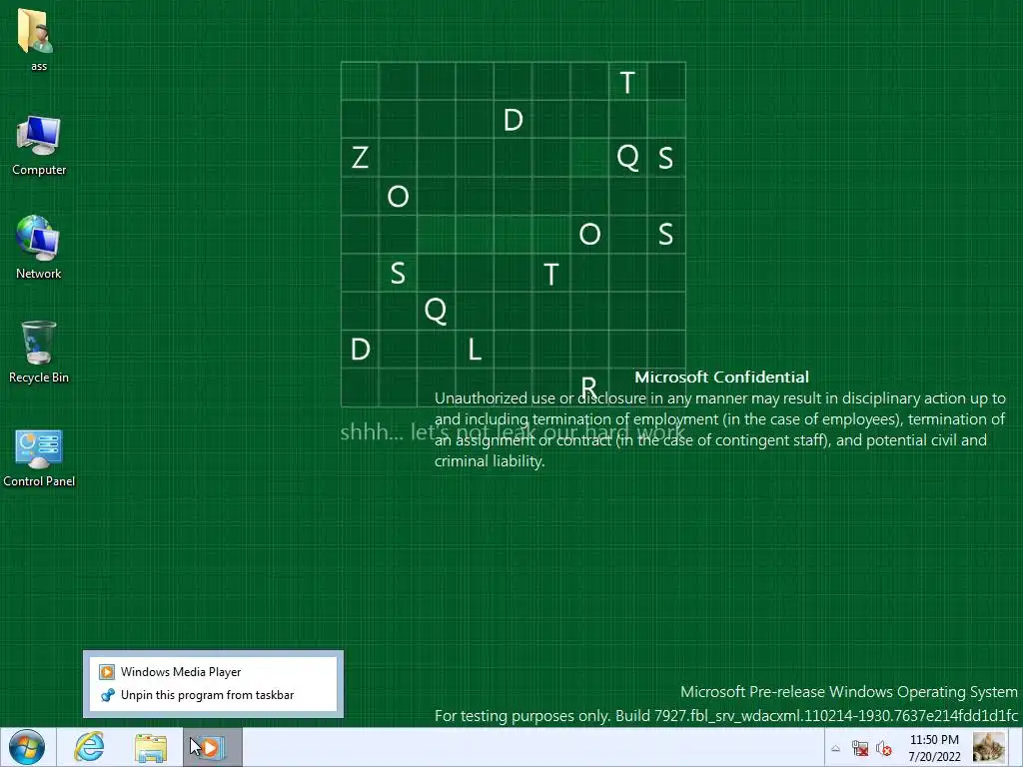Choose Windows Media Player in jump list

(213, 672)
